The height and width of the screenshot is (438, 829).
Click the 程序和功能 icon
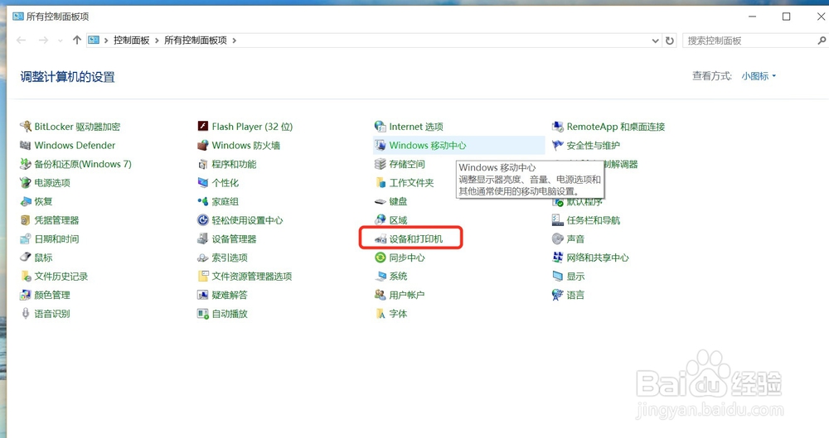tap(203, 164)
